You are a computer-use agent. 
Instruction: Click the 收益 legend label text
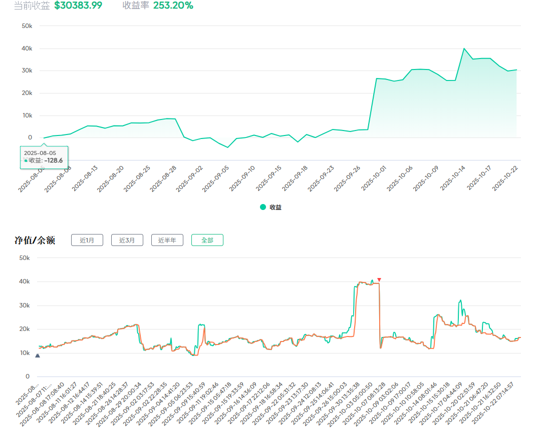click(x=276, y=207)
